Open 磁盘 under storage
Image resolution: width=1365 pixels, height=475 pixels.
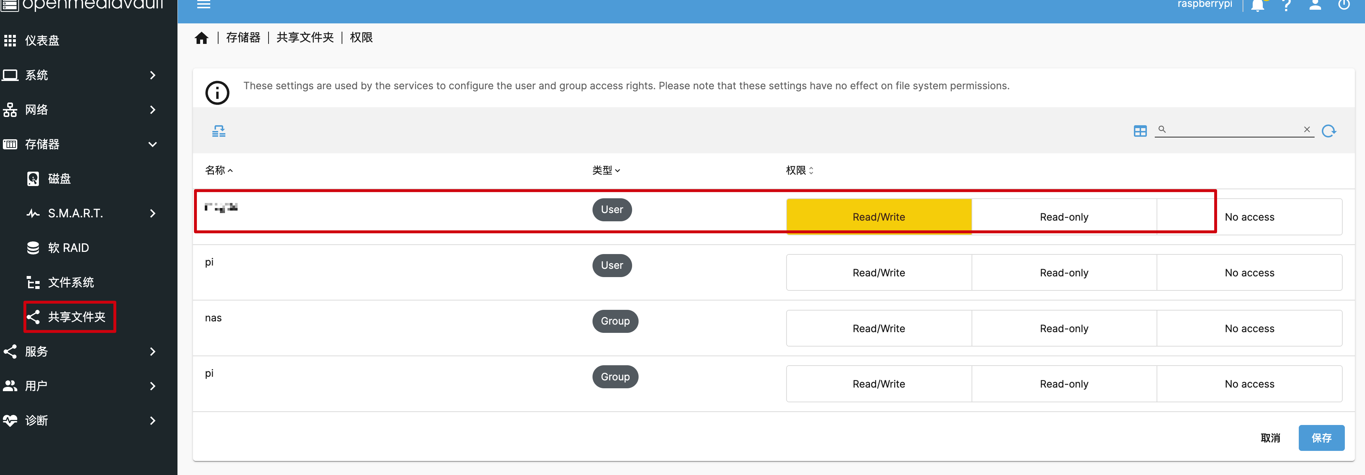click(x=89, y=179)
